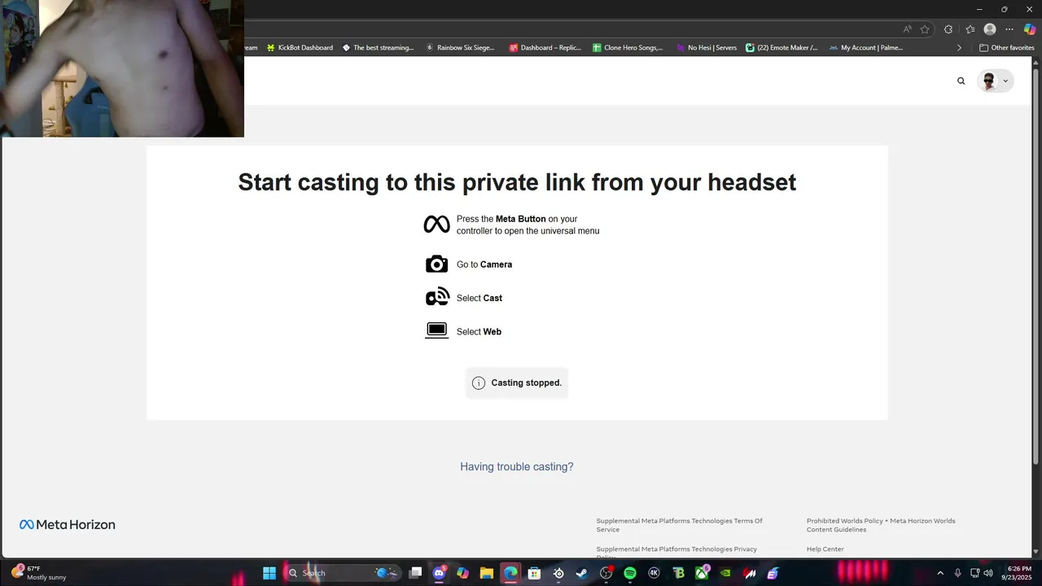The width and height of the screenshot is (1042, 586).
Task: Click the laptop Web icon in instructions
Action: (x=437, y=330)
